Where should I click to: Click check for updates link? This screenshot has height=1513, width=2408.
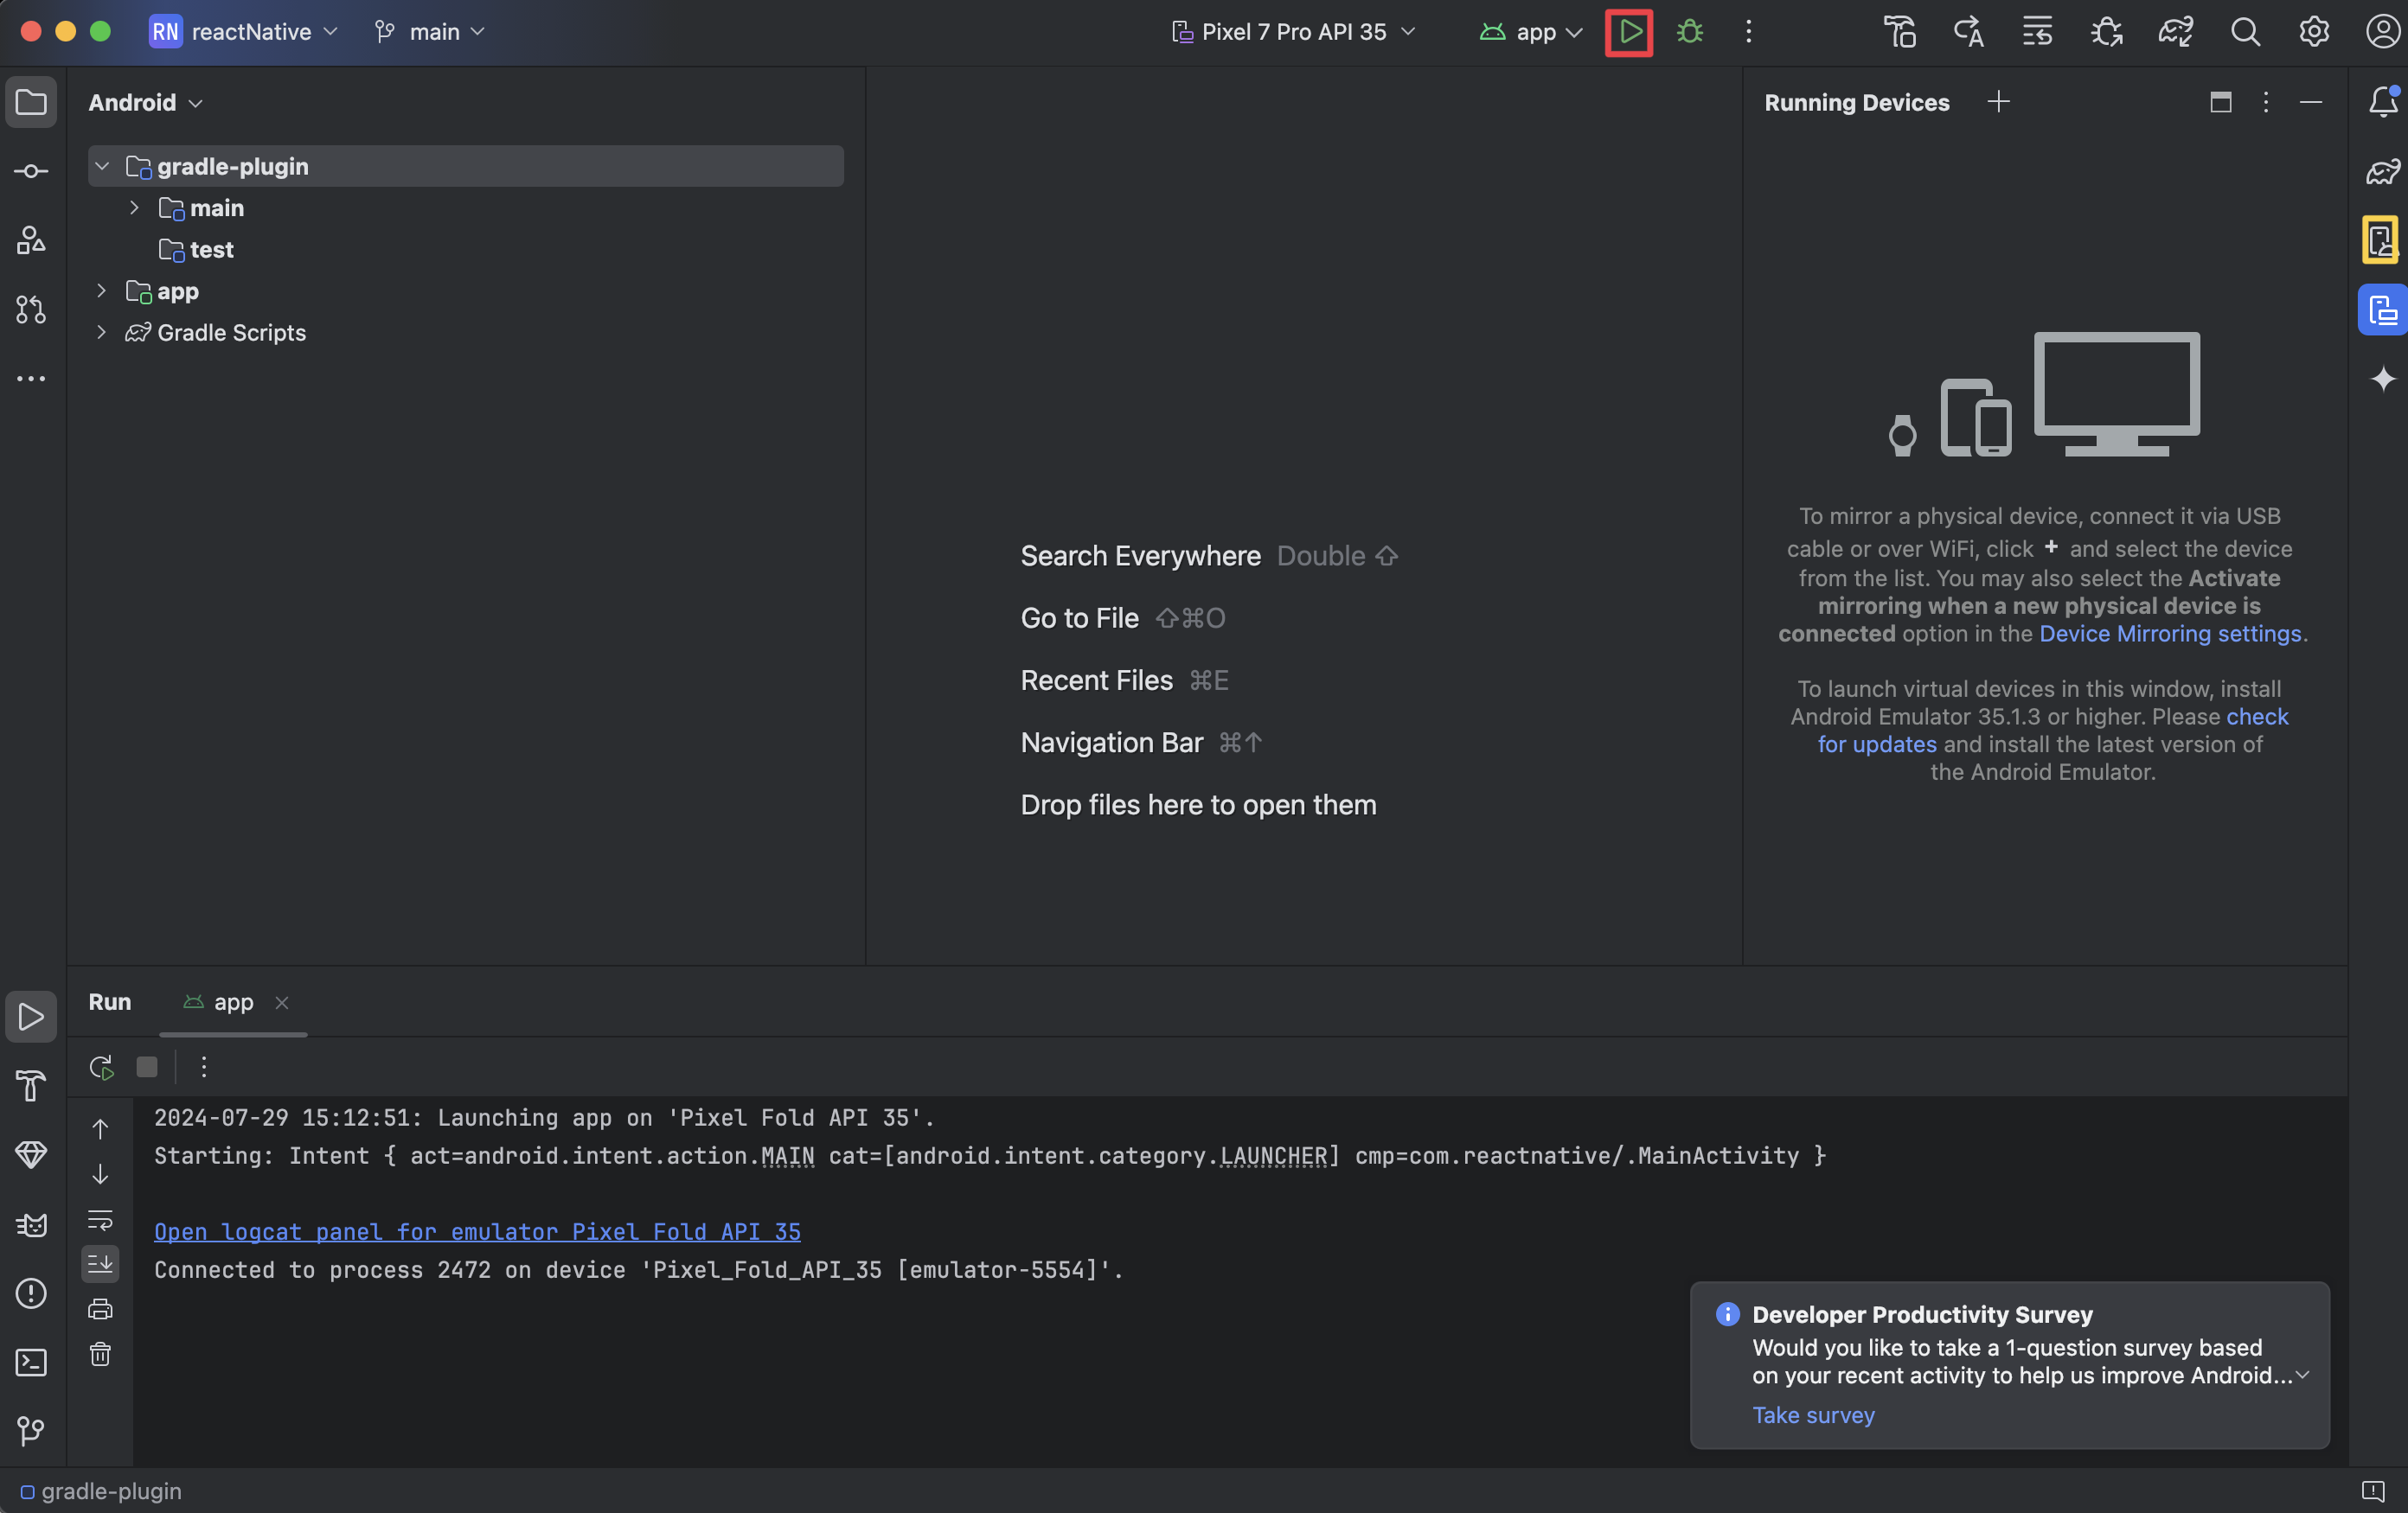[x=2053, y=731]
